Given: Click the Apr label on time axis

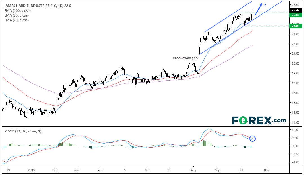Looking at the screenshot, I should pos(100,170).
